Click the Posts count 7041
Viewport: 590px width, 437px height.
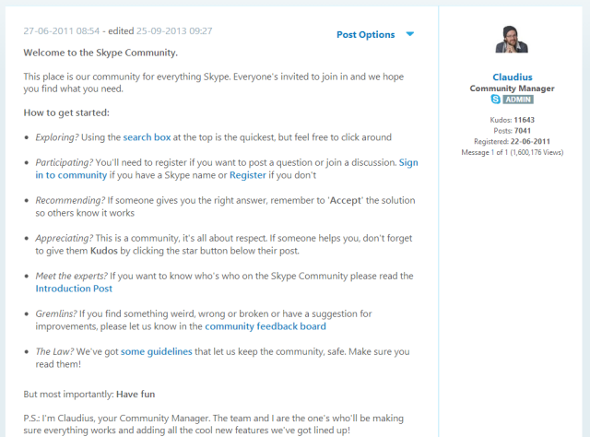523,131
